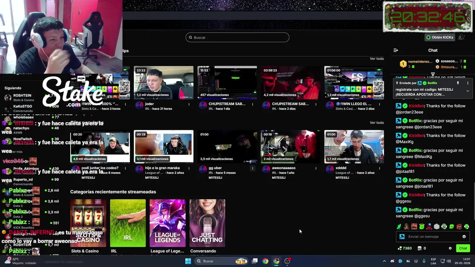Open the 15:53 CHUPISTREAM video thumbnail
The width and height of the screenshot is (475, 267).
[x=227, y=83]
